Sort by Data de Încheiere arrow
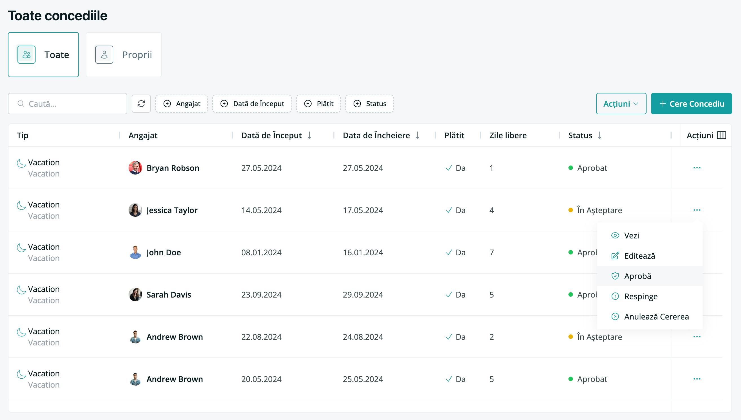The height and width of the screenshot is (420, 741). coord(417,135)
